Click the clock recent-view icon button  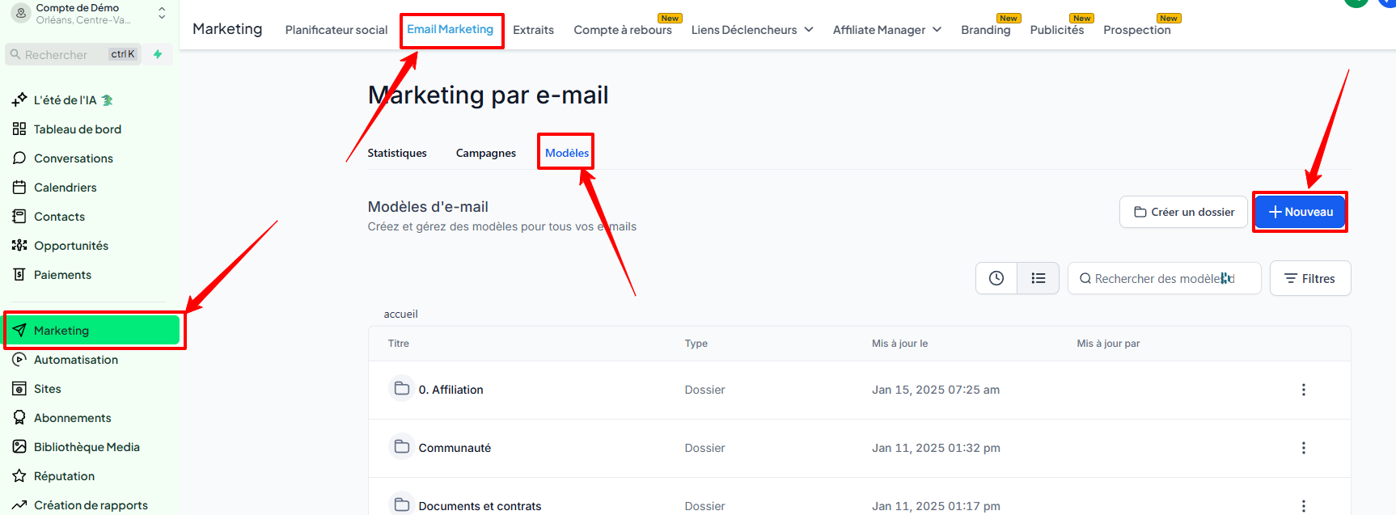(996, 278)
